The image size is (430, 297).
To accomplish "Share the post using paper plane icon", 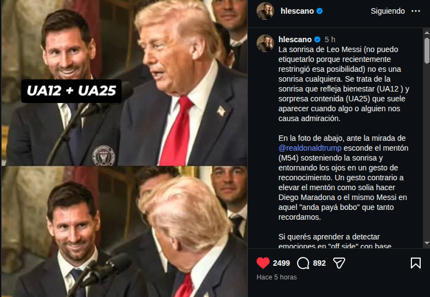I will click(339, 263).
